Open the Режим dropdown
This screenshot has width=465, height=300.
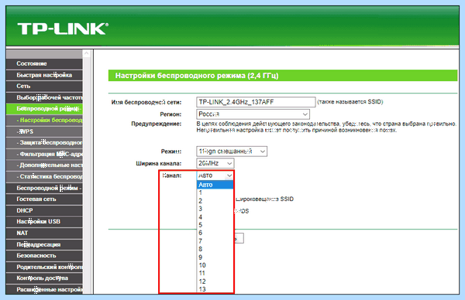[x=232, y=152]
